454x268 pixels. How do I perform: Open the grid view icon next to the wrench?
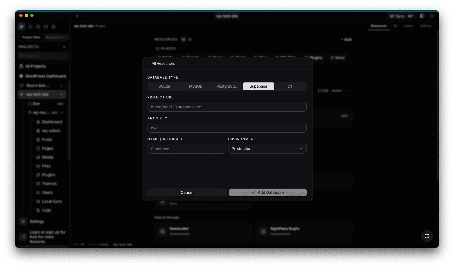(30, 26)
